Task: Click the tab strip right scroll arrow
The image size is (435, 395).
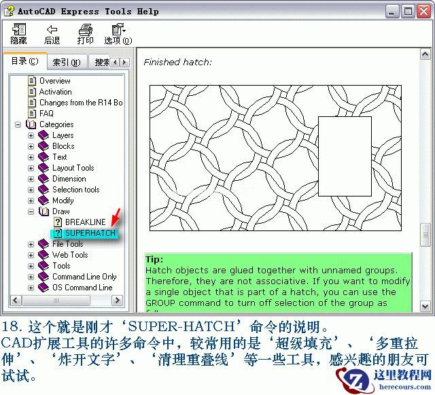Action: click(x=124, y=62)
